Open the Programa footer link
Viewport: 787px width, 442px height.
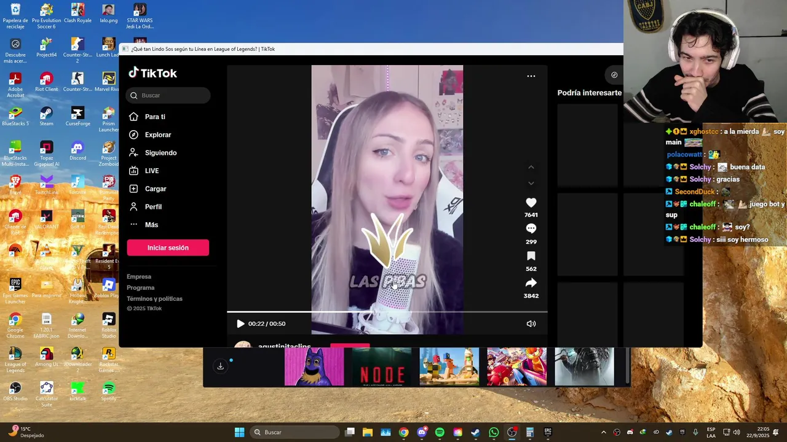click(141, 288)
